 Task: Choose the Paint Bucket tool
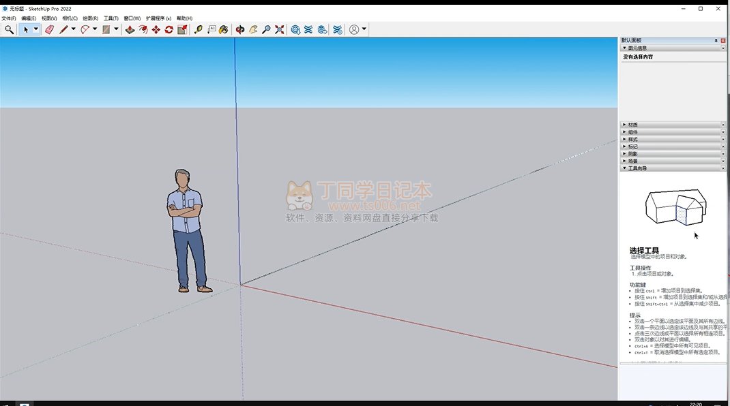pyautogui.click(x=224, y=30)
